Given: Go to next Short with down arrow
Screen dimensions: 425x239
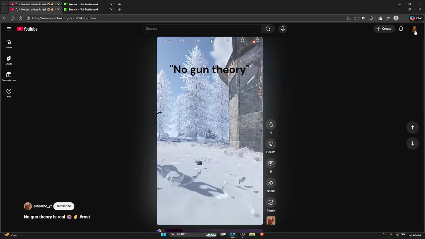Looking at the screenshot, I should [x=413, y=143].
